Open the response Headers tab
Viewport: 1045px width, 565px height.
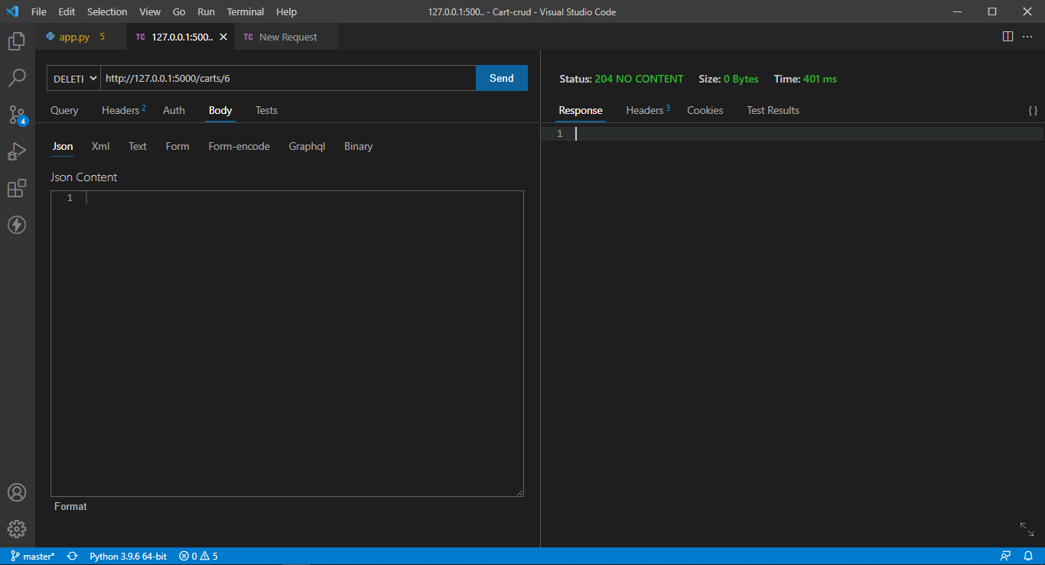point(647,110)
